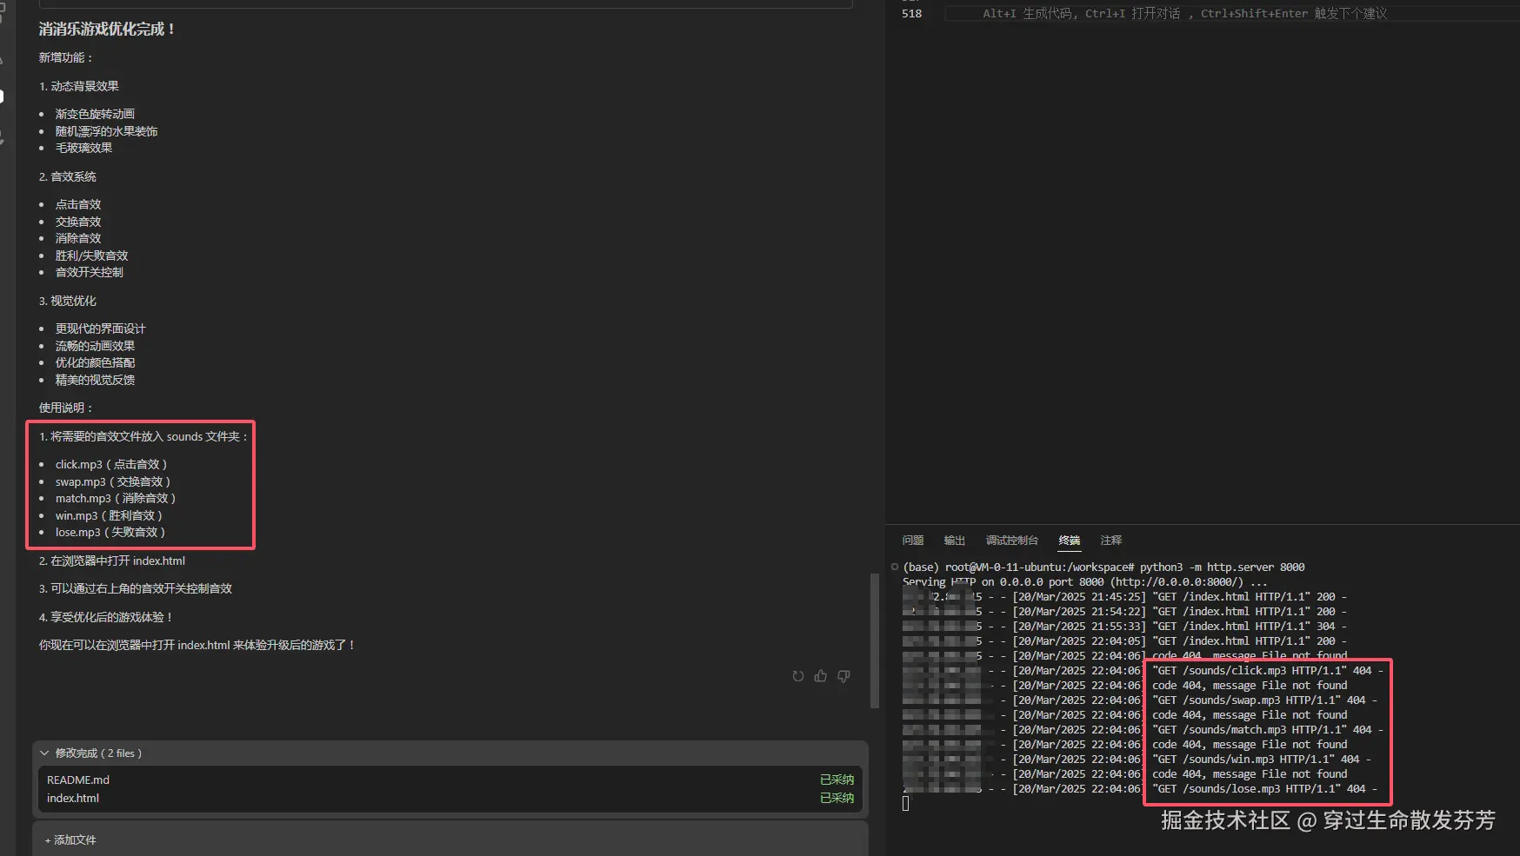Click the bullet 随机漂浮的水果装饰
The height and width of the screenshot is (856, 1520).
(107, 132)
